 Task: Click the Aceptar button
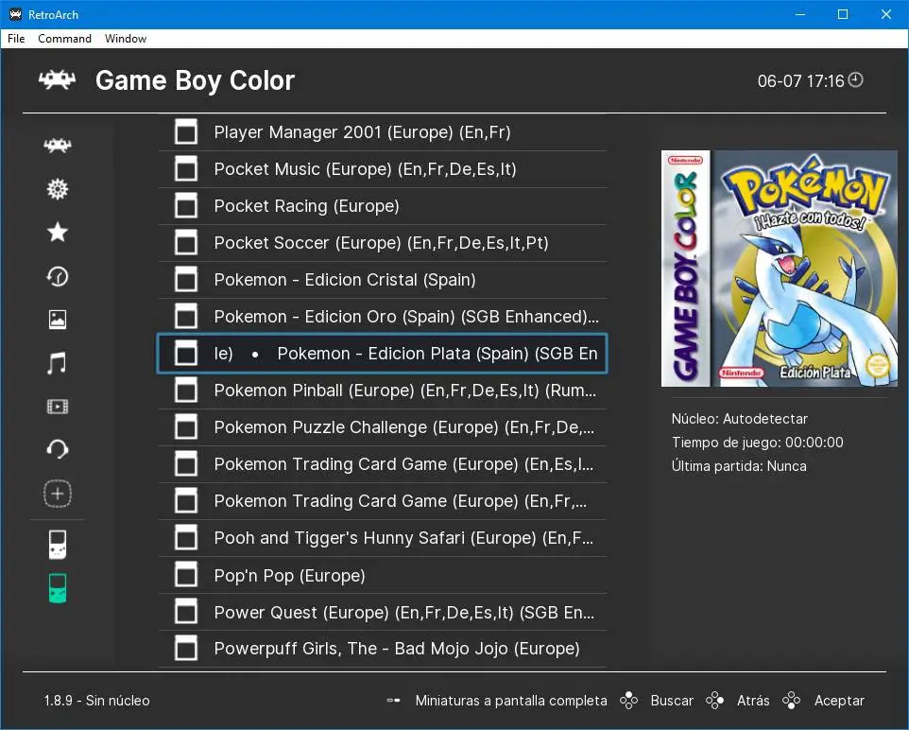[x=838, y=701]
